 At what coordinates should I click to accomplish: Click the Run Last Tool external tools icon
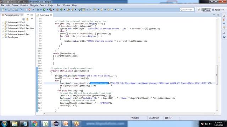pos(50,10)
